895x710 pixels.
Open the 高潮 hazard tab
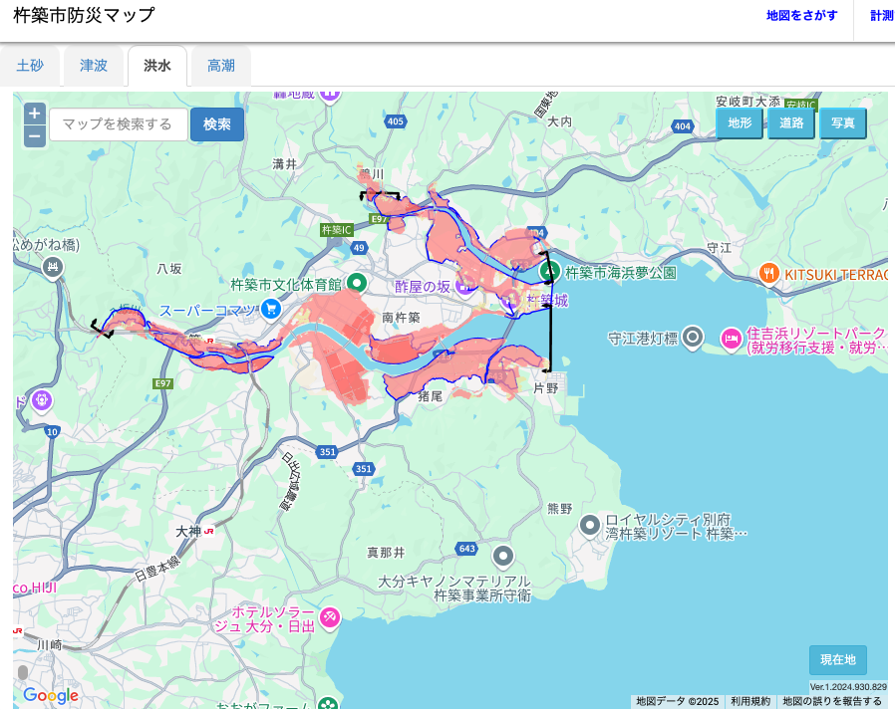221,66
